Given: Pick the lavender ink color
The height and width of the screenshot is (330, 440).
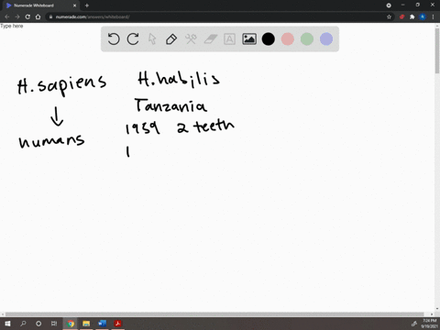Looking at the screenshot, I should pyautogui.click(x=326, y=39).
